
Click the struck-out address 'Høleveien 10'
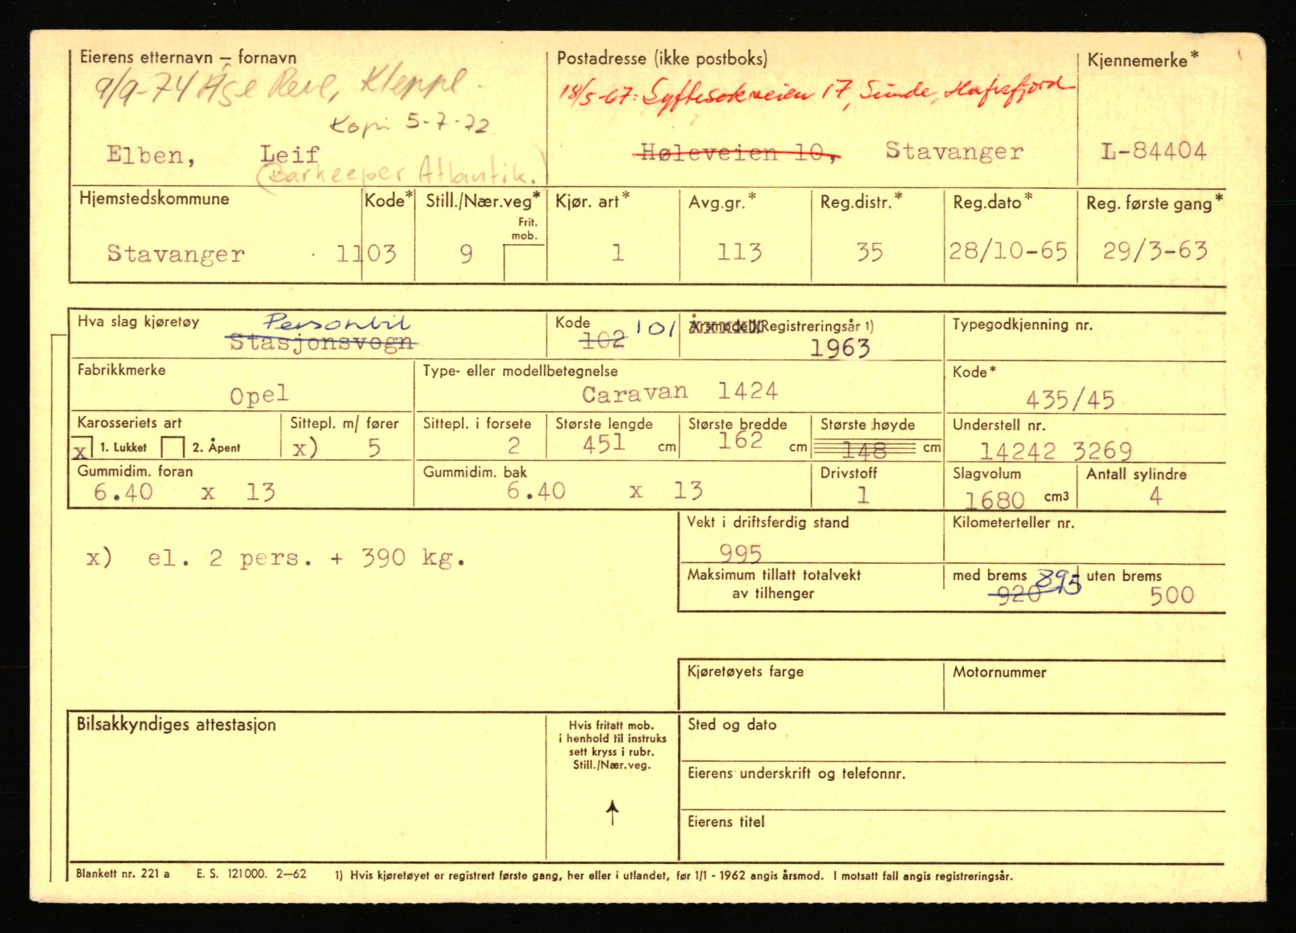737,152
